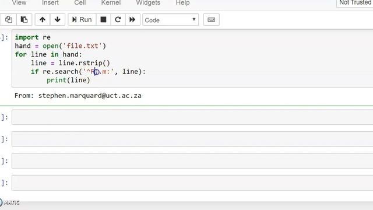Select the third empty code cell
The height and width of the screenshot is (210, 373).
[x=192, y=161]
